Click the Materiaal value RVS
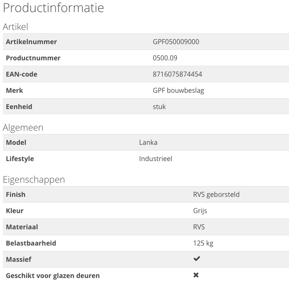The image size is (289, 283). [x=199, y=227]
